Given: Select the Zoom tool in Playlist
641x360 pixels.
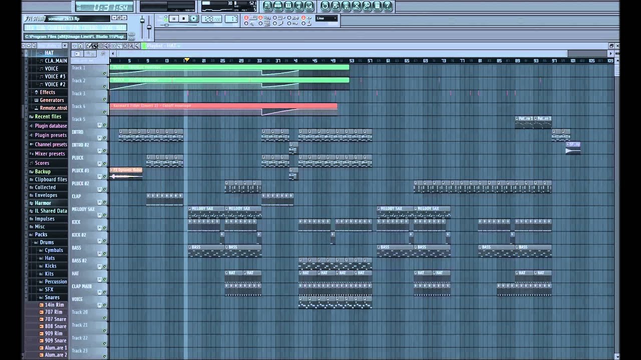Looking at the screenshot, I should (131, 45).
